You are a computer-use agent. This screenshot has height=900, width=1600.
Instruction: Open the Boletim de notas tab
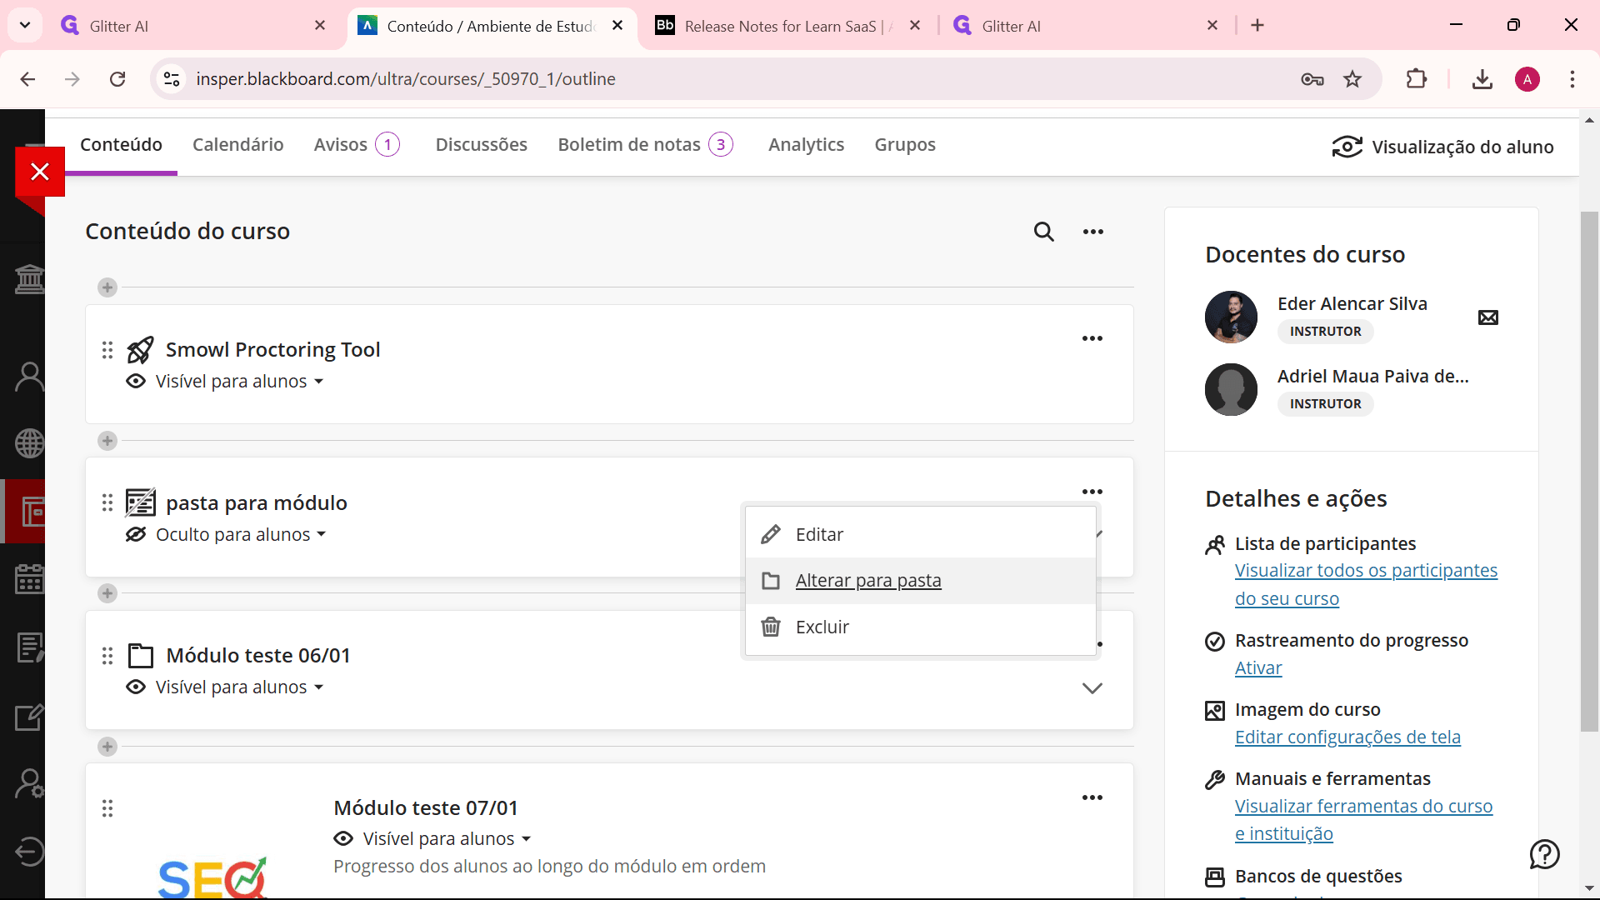645,145
